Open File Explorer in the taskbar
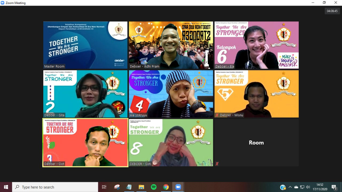342x192 pixels. click(141, 187)
